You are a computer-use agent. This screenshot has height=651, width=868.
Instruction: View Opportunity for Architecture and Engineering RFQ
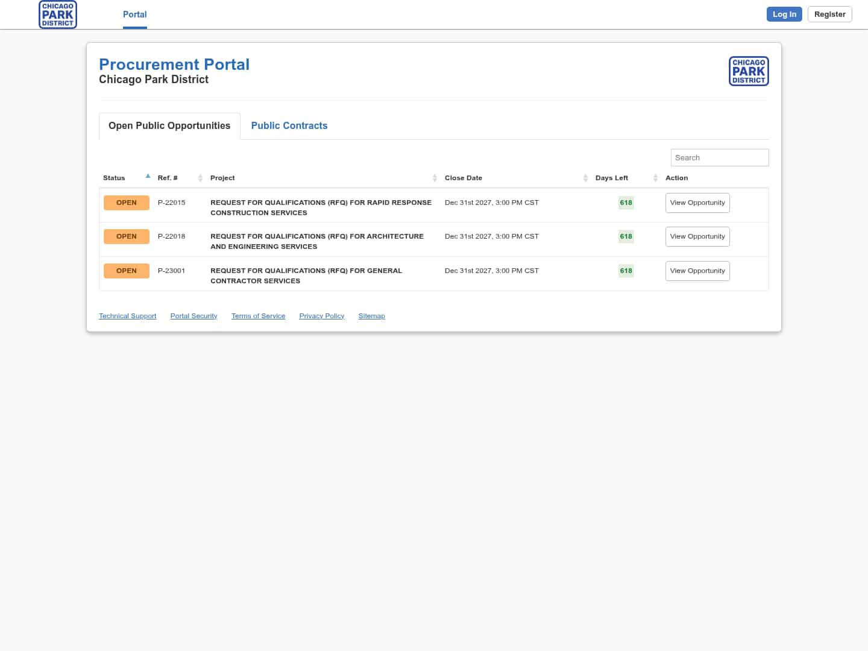pyautogui.click(x=697, y=236)
